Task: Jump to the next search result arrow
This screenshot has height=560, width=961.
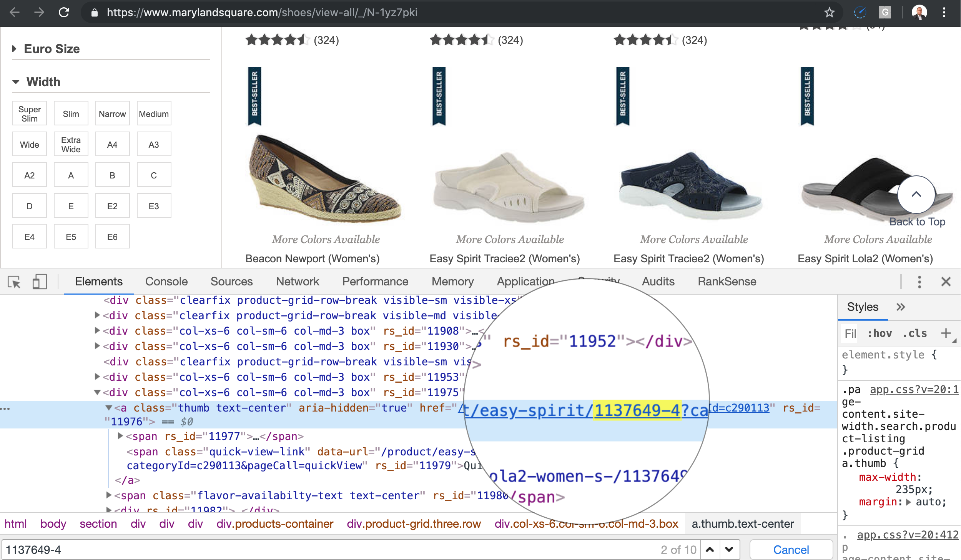Action: coord(729,550)
